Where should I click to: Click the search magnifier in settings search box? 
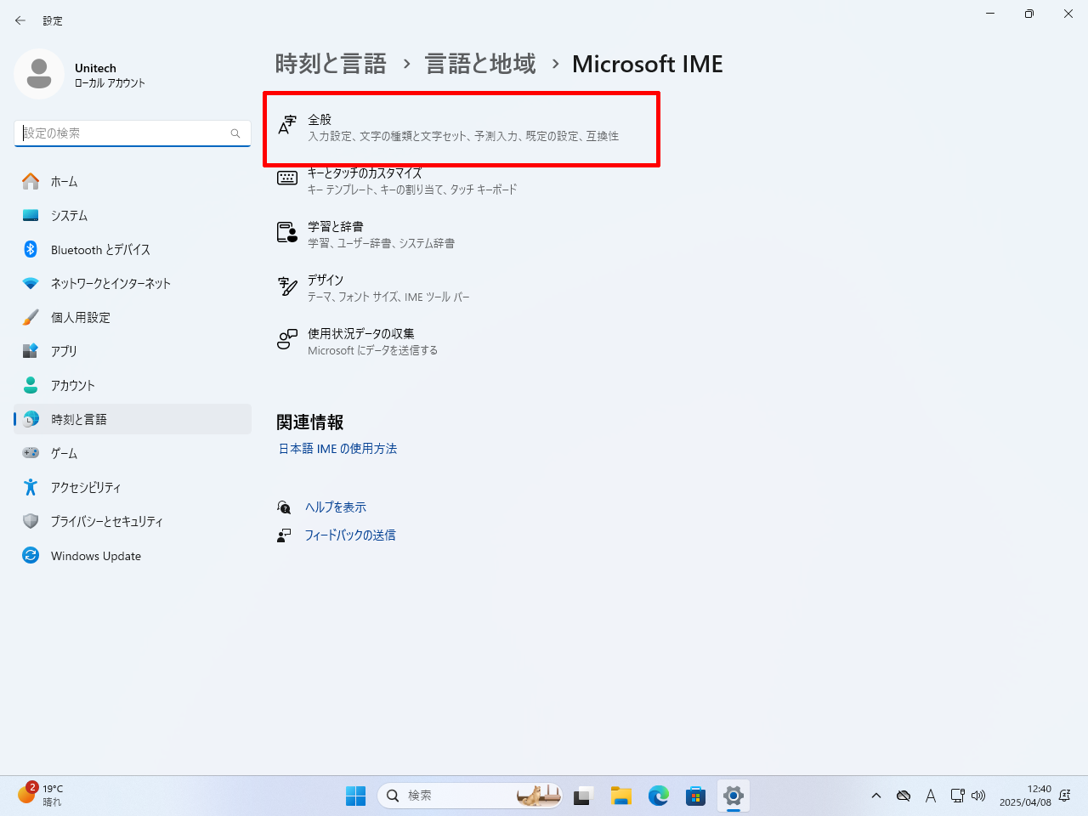click(x=235, y=133)
